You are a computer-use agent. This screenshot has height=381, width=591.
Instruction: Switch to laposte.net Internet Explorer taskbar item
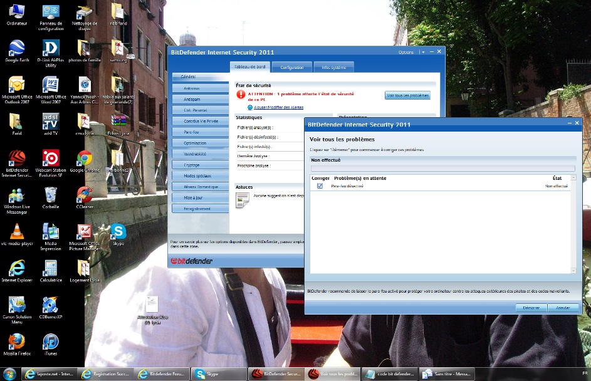[50, 374]
